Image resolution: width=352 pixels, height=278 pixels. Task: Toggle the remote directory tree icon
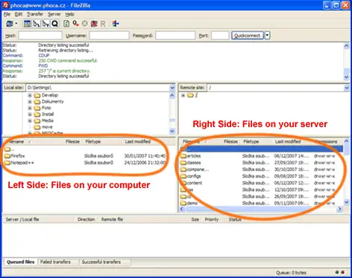tap(45, 24)
